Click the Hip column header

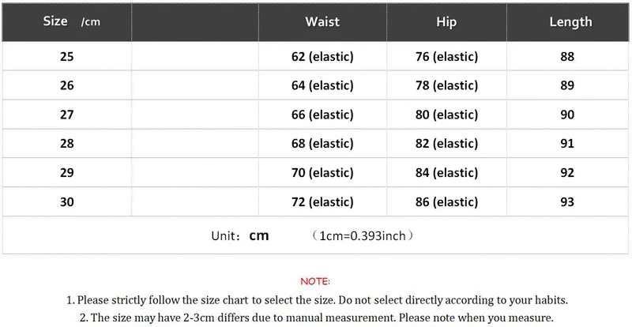(446, 21)
